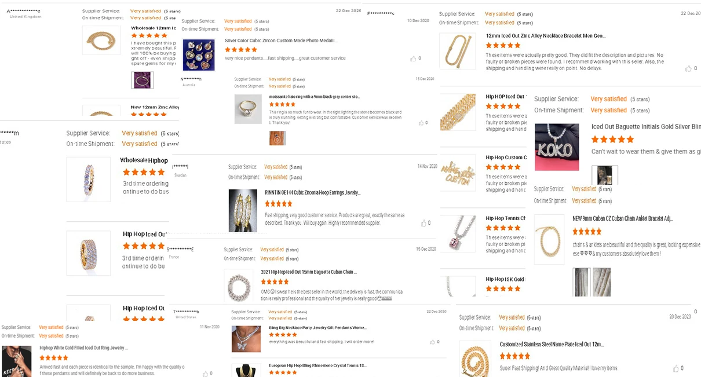The image size is (701, 377).
Task: Like the 12mm Zinc Alloy Necklace review
Action: coord(688,68)
